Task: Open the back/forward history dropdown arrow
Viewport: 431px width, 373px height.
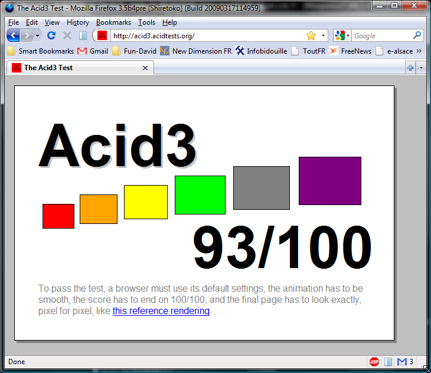Action: click(x=38, y=36)
